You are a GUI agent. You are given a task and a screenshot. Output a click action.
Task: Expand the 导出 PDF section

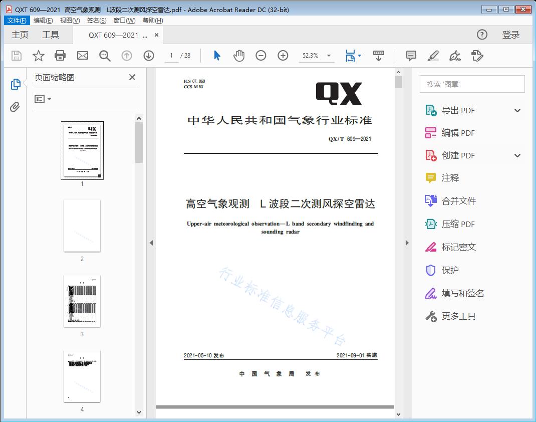coord(517,111)
